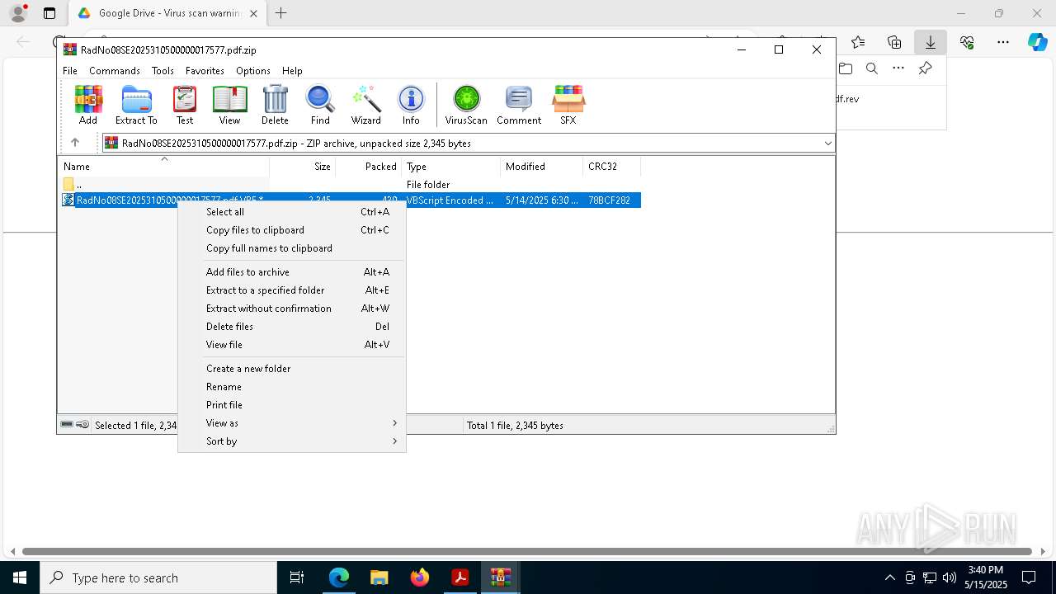Click the Windows Start button
The height and width of the screenshot is (594, 1056).
pos(20,577)
